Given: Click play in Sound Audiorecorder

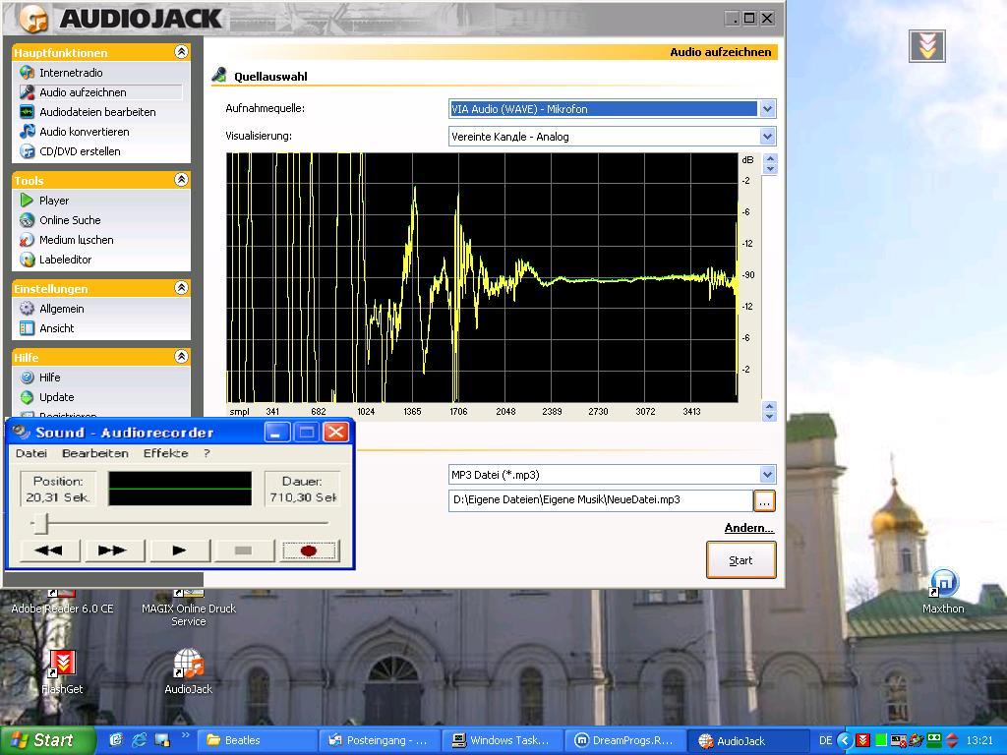Looking at the screenshot, I should 179,551.
